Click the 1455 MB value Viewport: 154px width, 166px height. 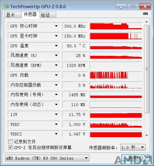(75, 95)
